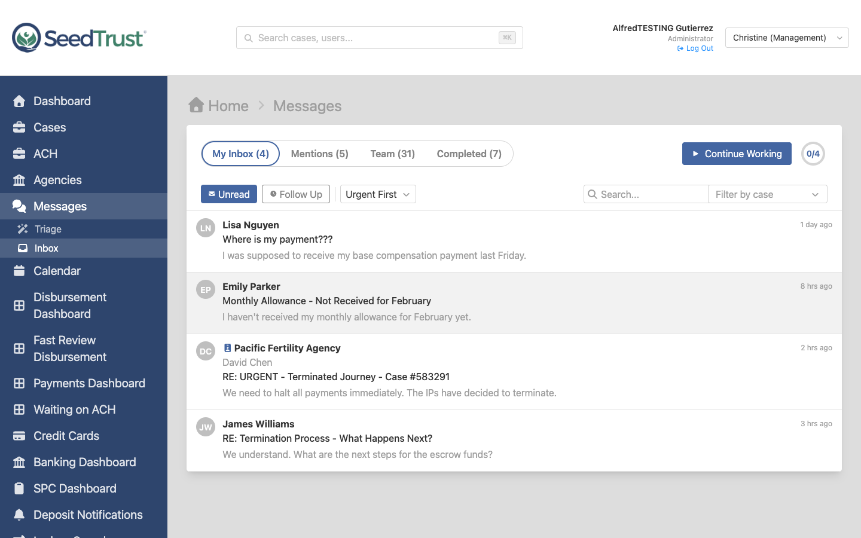
Task: Expand the Filter by case dropdown
Action: [x=767, y=194]
